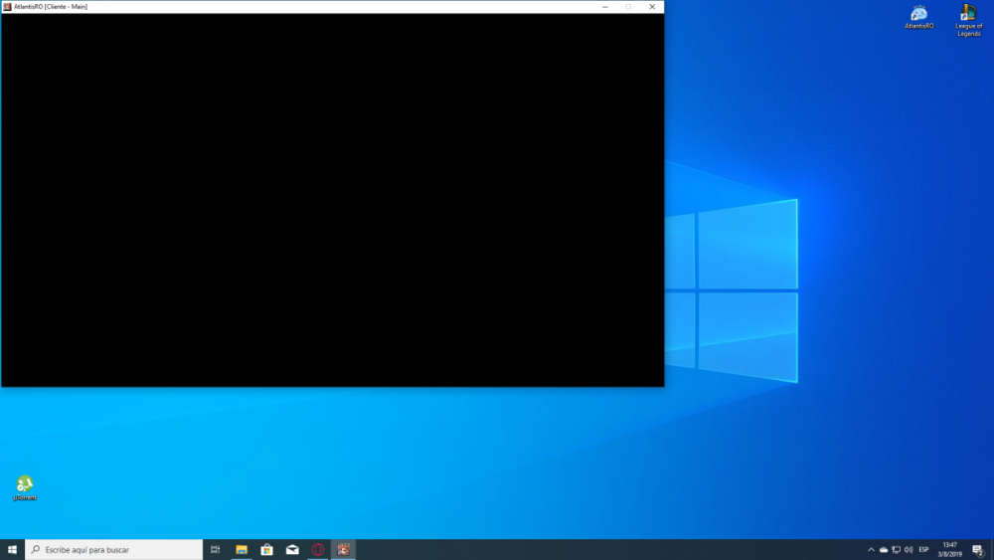Click the AtlantisRO taskbar button

coord(344,549)
